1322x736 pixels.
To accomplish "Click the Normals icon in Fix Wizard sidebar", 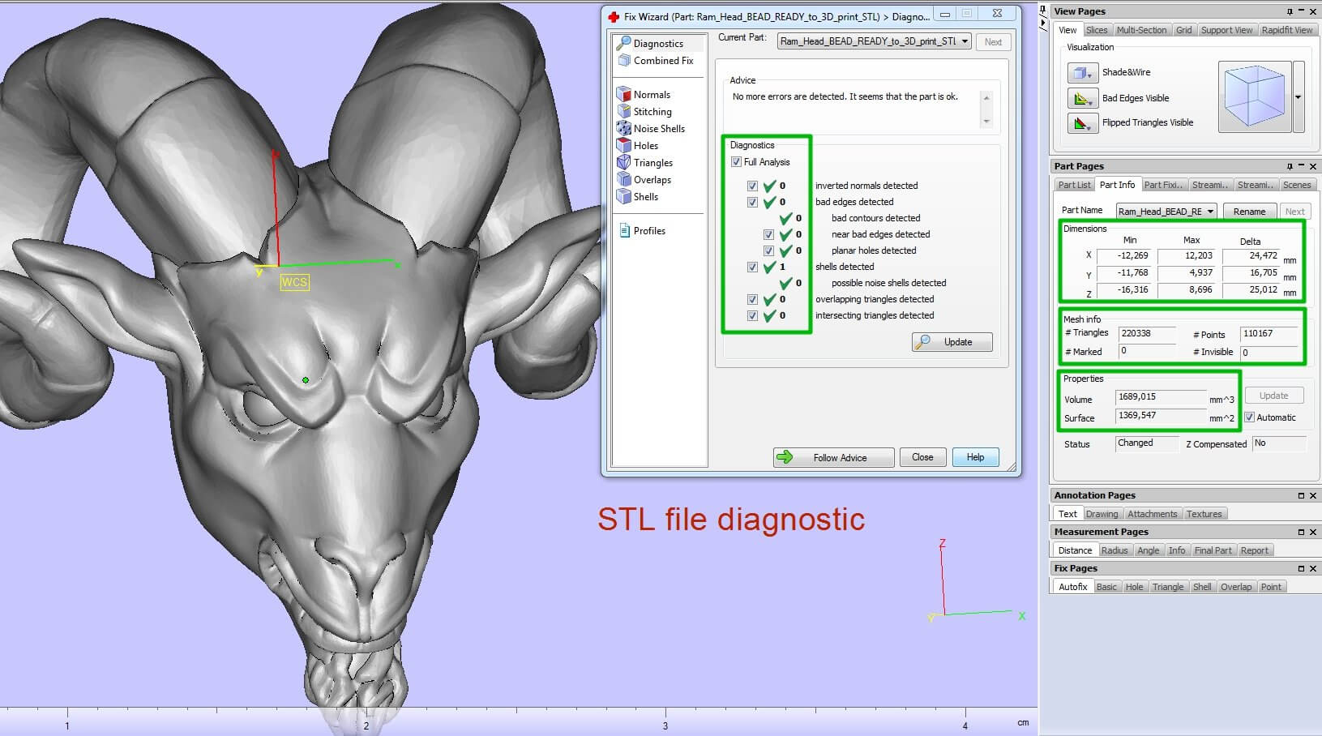I will [x=623, y=94].
